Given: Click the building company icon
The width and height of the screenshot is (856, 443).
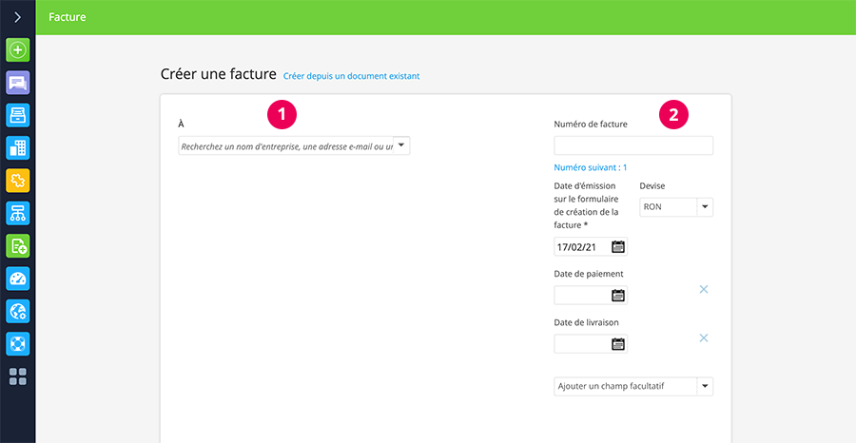Looking at the screenshot, I should pos(17,147).
